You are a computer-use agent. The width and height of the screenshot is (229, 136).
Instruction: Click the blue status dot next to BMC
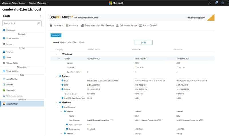point(62,85)
